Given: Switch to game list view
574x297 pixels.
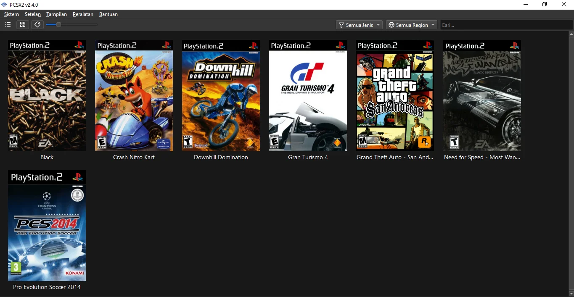Looking at the screenshot, I should (x=8, y=25).
